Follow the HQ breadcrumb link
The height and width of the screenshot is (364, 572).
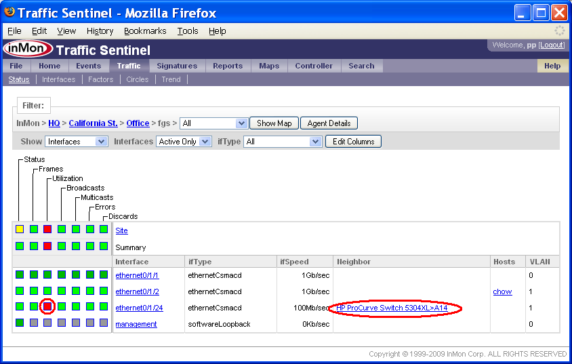(54, 123)
